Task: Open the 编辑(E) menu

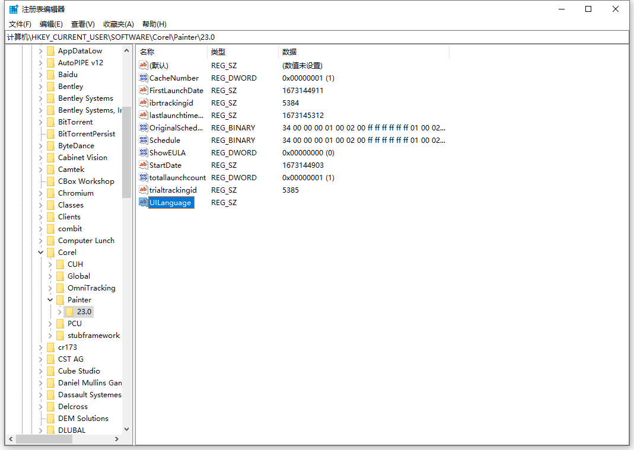Action: [x=51, y=24]
